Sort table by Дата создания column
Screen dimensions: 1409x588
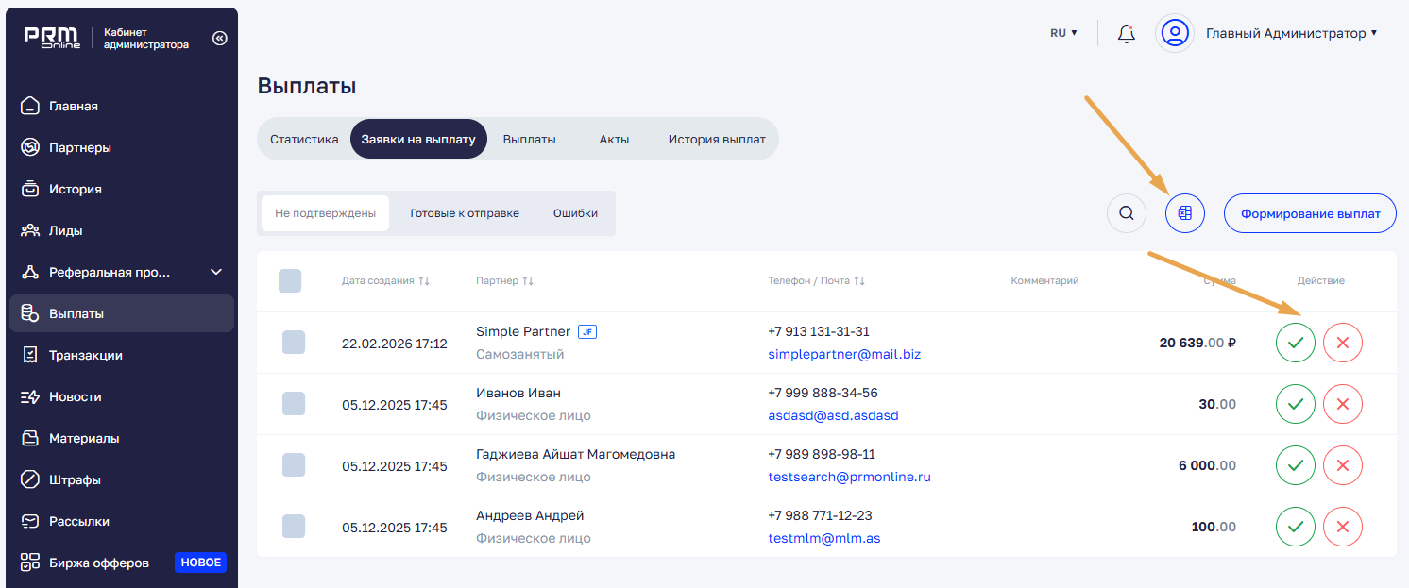coord(385,281)
